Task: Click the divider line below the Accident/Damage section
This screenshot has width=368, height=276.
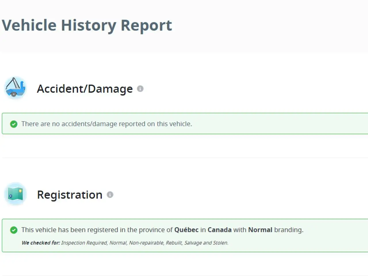Action: pos(185,158)
